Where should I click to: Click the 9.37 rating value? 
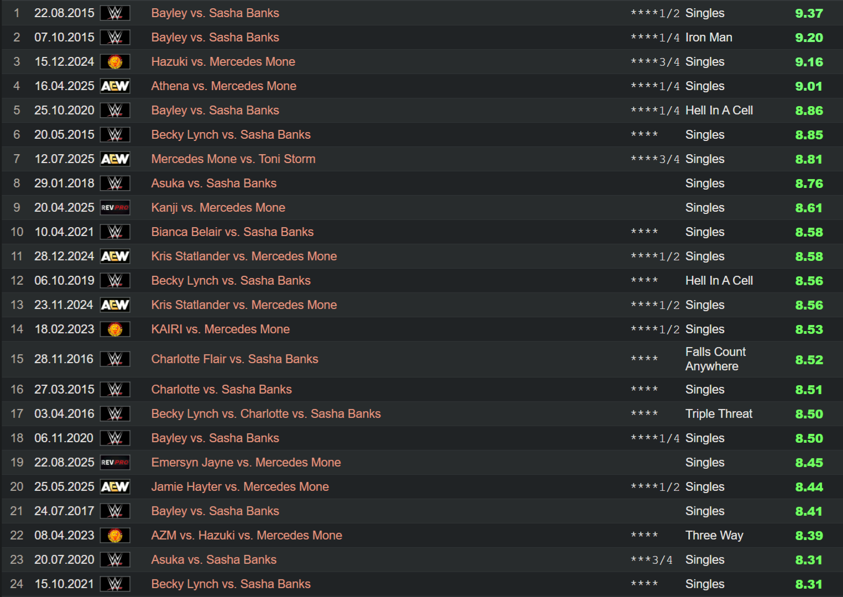click(x=809, y=13)
